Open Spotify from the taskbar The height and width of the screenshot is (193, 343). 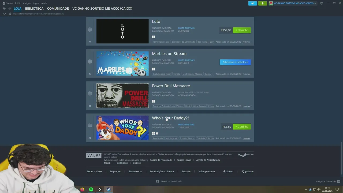coord(91,190)
